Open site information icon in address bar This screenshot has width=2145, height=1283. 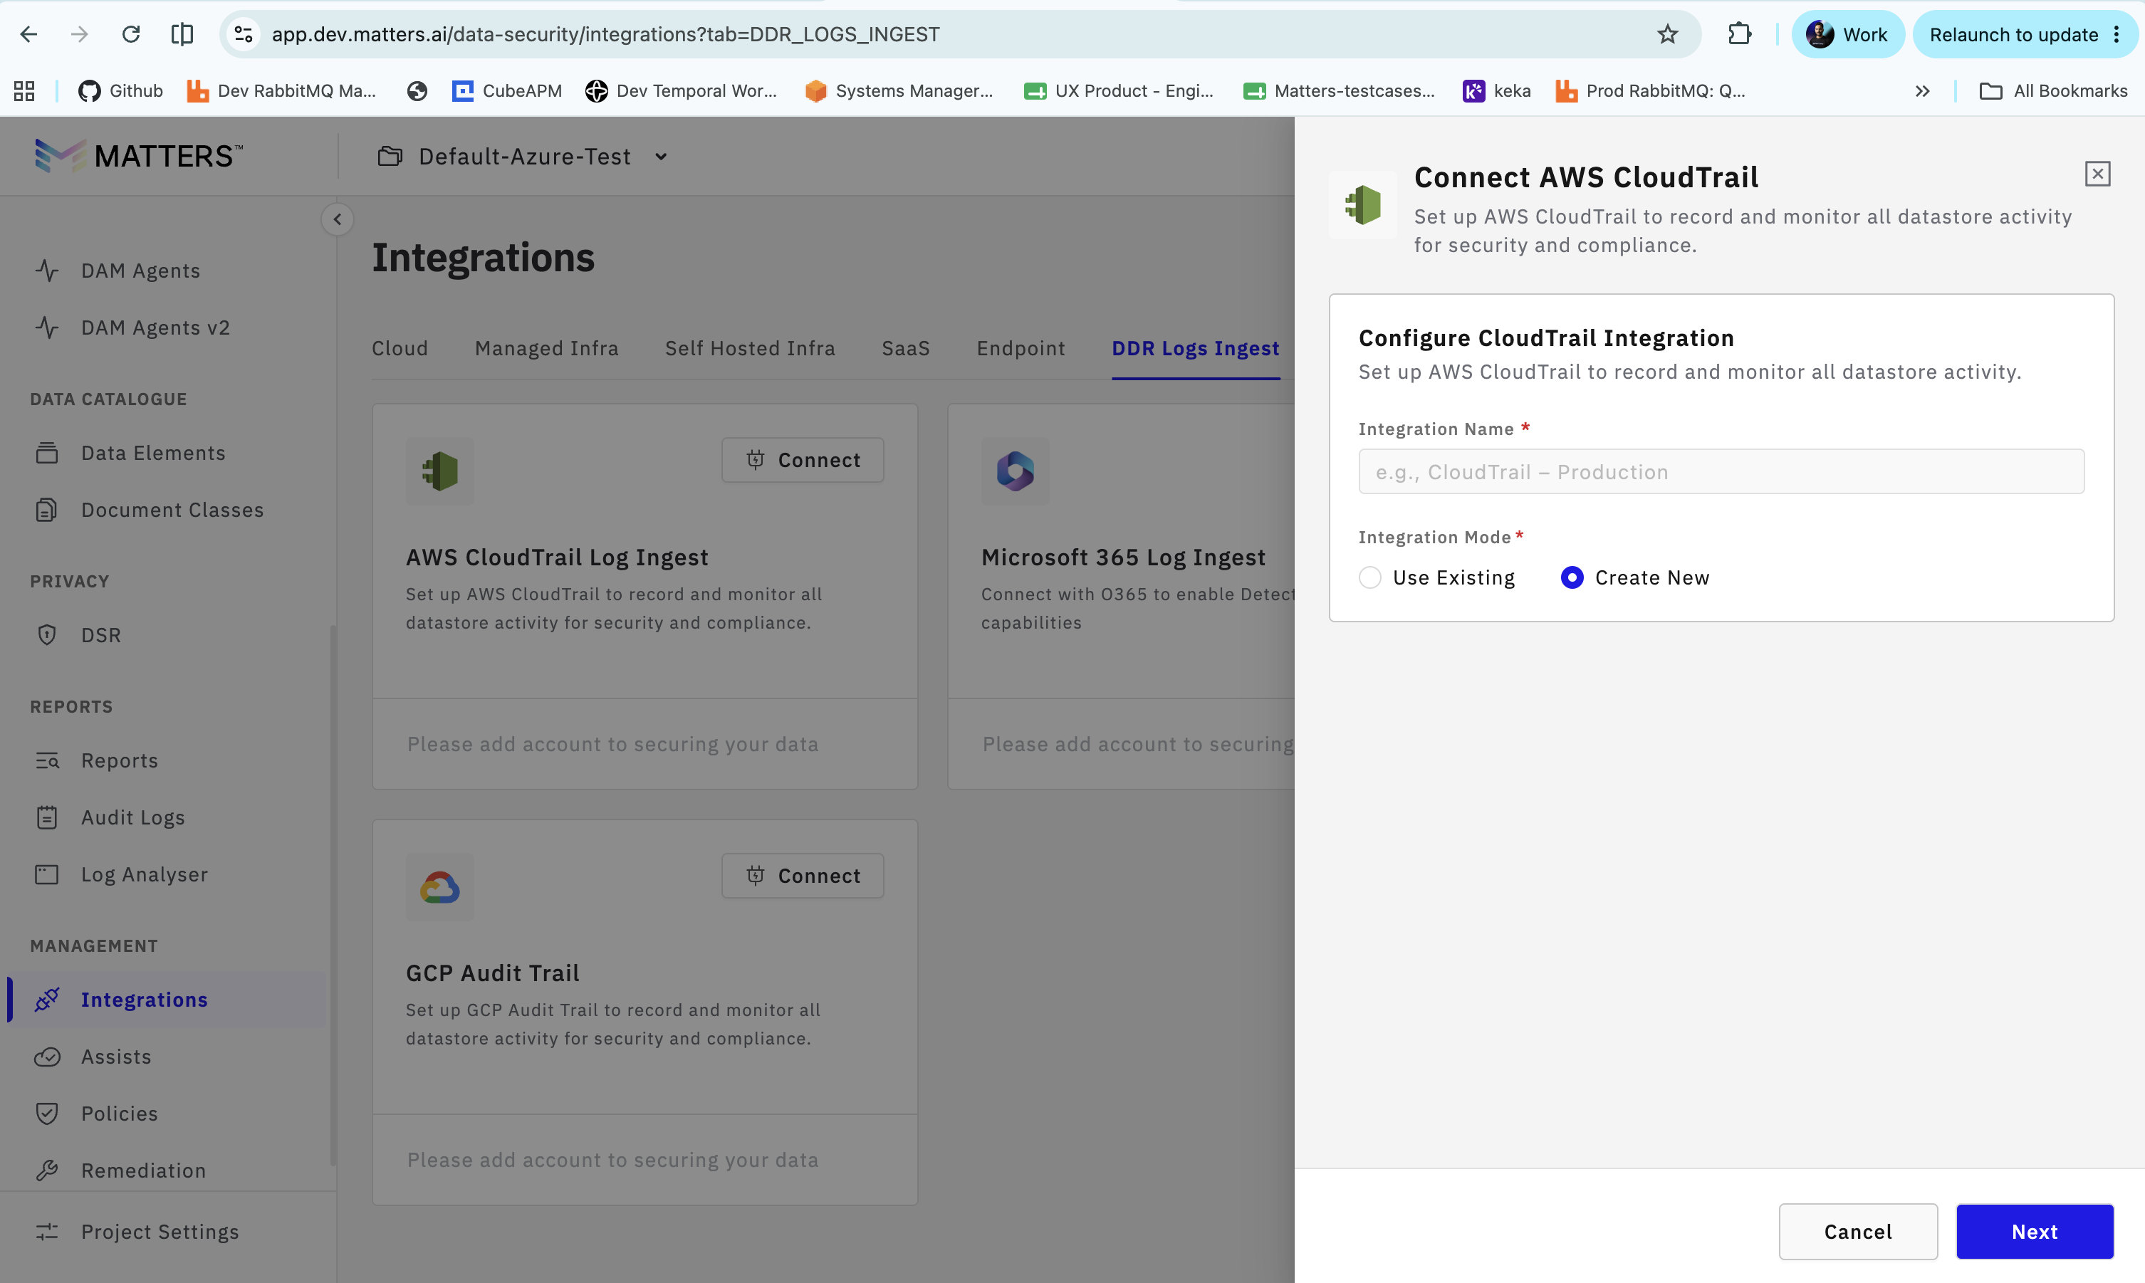pyautogui.click(x=244, y=35)
